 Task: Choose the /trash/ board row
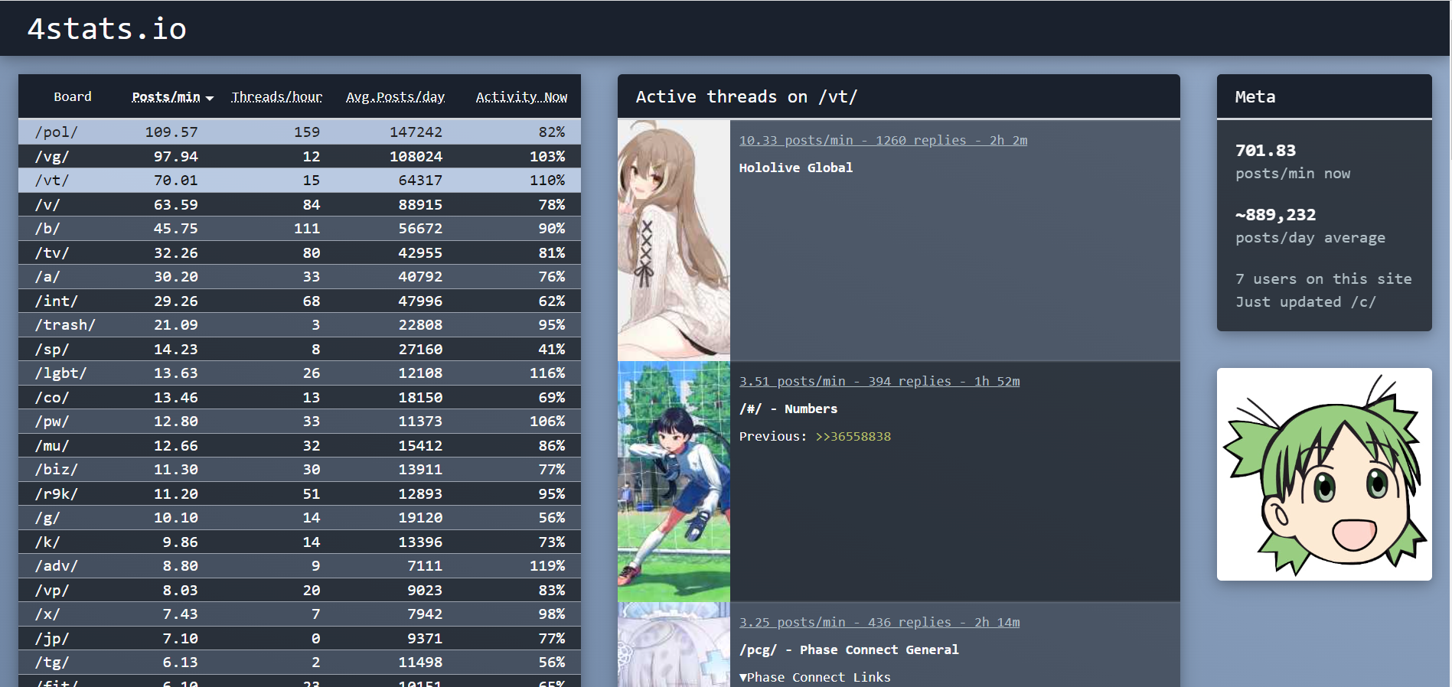pyautogui.click(x=299, y=324)
